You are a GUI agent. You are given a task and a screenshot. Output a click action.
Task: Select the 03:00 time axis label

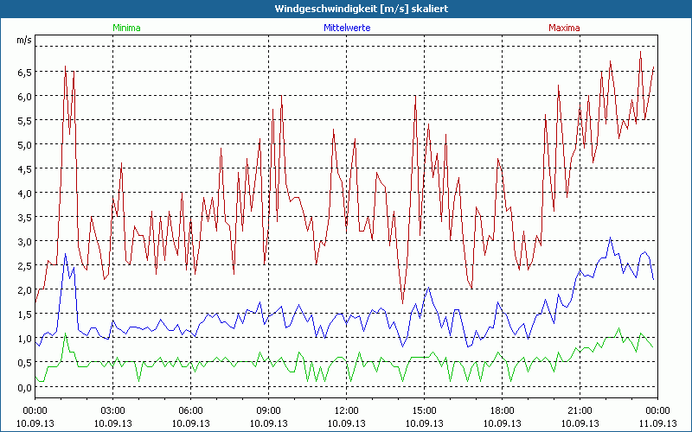pyautogui.click(x=112, y=410)
